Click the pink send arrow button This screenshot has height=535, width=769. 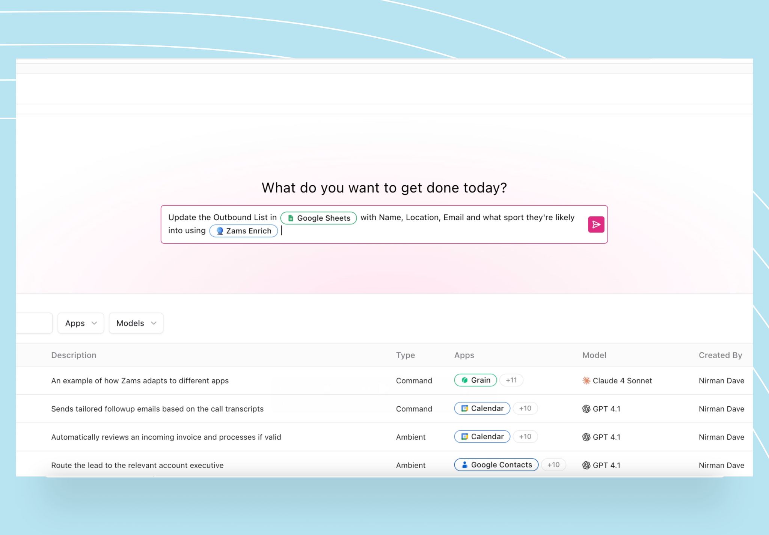click(x=596, y=225)
